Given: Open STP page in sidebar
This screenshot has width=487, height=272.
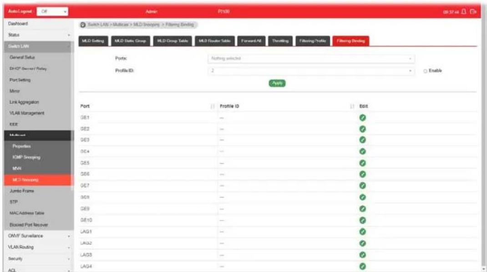Looking at the screenshot, I should pyautogui.click(x=14, y=202).
